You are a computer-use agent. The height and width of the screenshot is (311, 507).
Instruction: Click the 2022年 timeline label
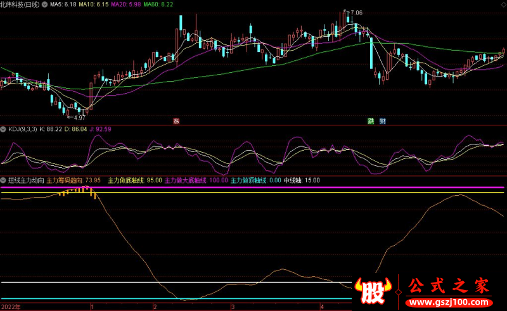click(11, 307)
